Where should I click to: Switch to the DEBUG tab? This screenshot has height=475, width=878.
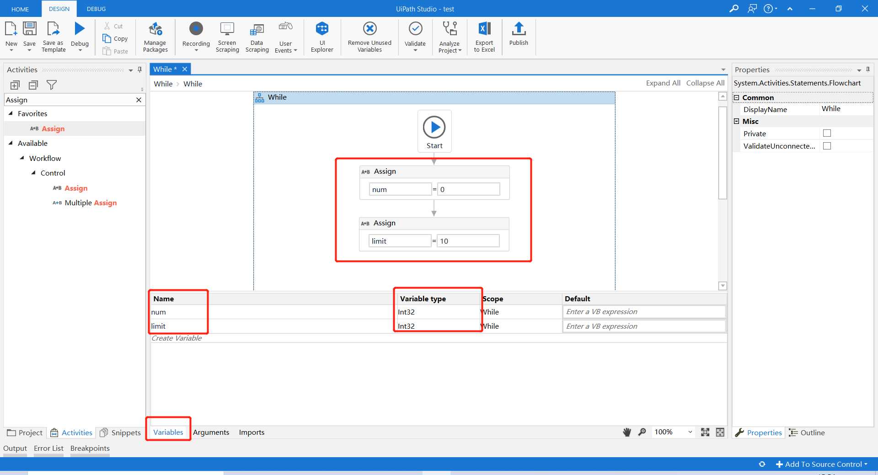click(96, 9)
